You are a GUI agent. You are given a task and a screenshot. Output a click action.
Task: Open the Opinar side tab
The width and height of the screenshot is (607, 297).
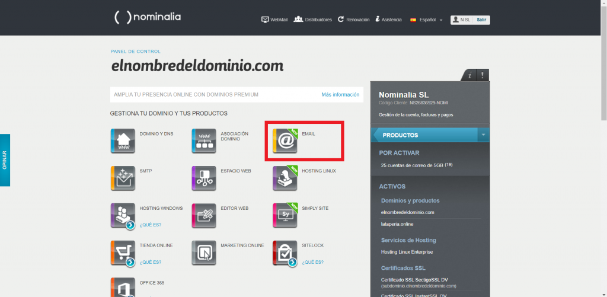coord(5,160)
